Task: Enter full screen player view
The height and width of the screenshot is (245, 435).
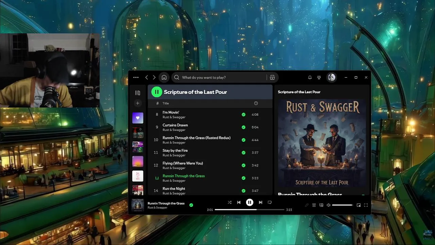Action: pos(366,205)
